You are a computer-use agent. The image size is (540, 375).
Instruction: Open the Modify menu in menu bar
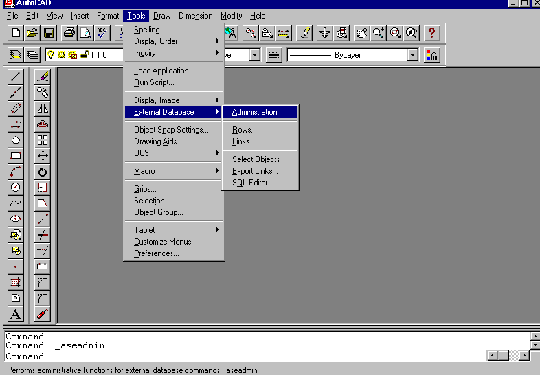[231, 16]
